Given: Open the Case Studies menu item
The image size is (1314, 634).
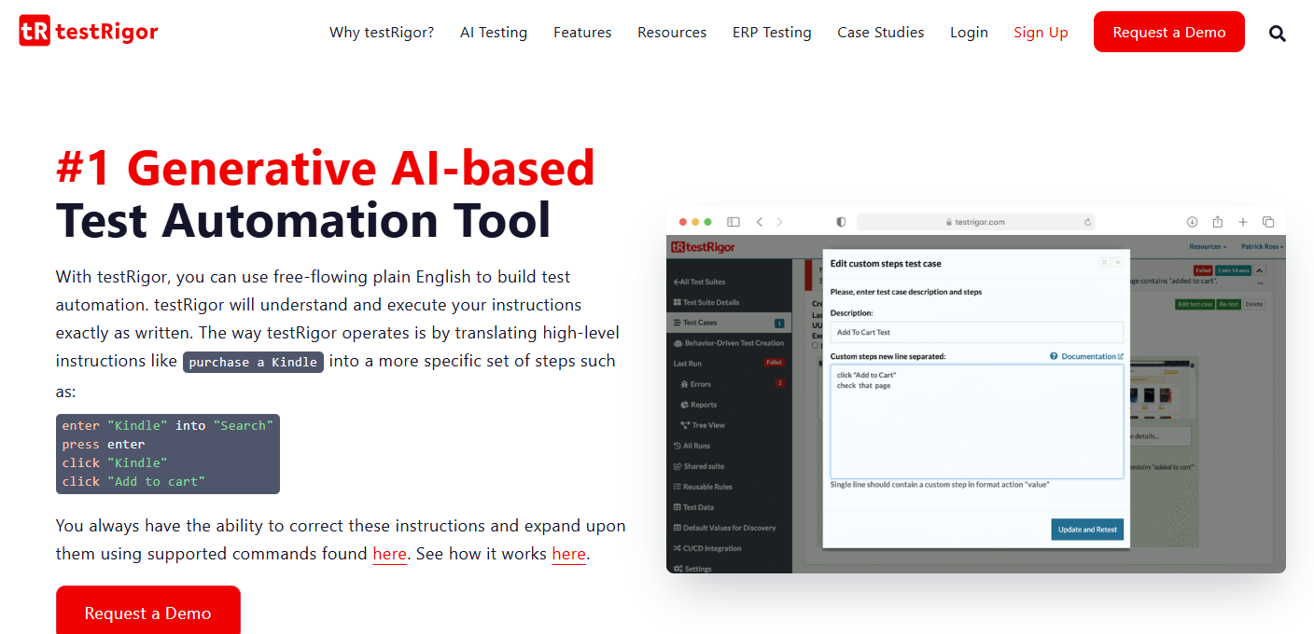Looking at the screenshot, I should tap(880, 33).
